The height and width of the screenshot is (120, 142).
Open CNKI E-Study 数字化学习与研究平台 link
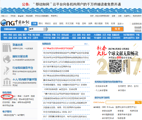(x=119, y=107)
